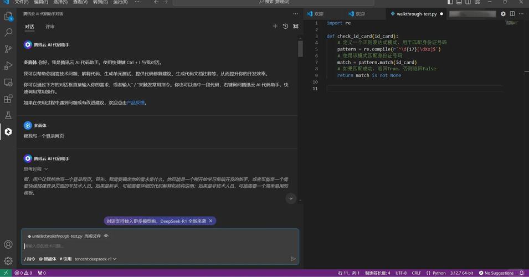
Task: Click the UTF-8 encoding in status bar
Action: [x=401, y=273]
